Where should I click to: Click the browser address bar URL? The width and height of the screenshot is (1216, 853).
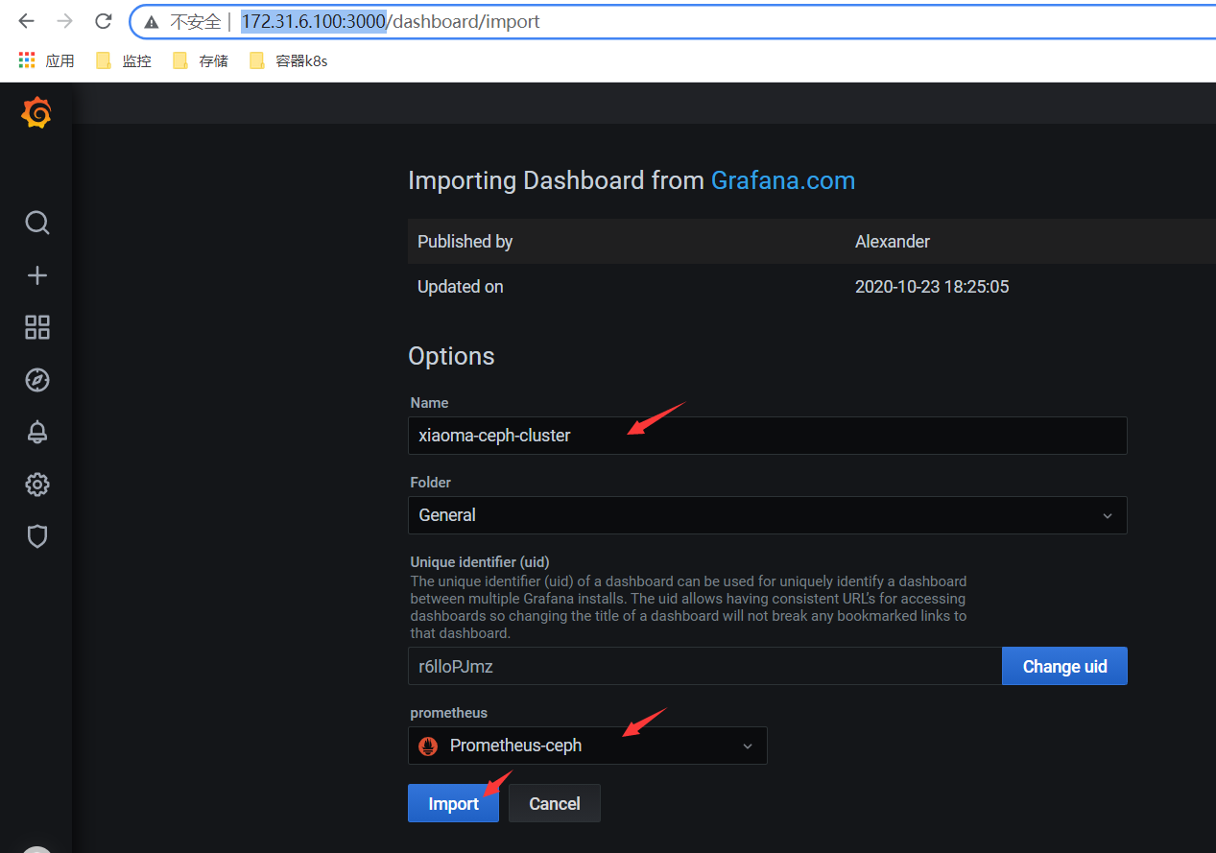click(x=391, y=21)
